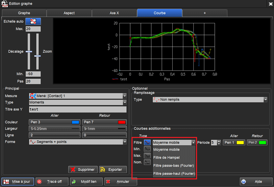The image size is (274, 187).
Task: Toggle the Min. additional curve icon
Action: (147, 149)
